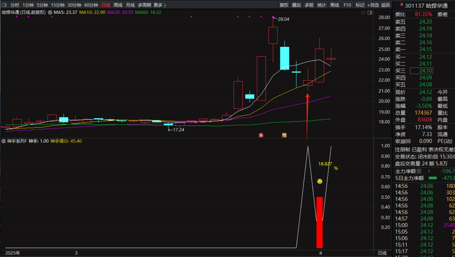The height and width of the screenshot is (257, 455).
Task: Activate the 画线 drawing tools
Action: (334, 5)
